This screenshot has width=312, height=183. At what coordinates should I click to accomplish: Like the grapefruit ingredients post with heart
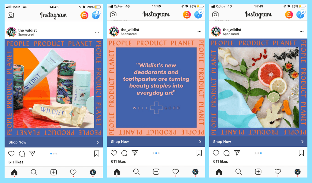tap(216, 153)
